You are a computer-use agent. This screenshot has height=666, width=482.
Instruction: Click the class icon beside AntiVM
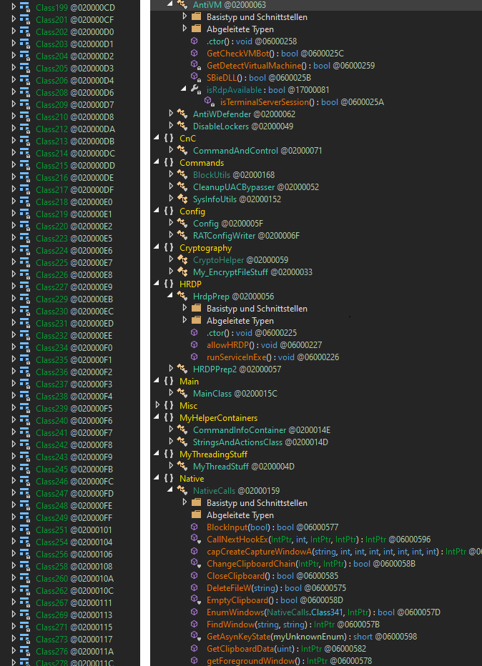tap(182, 5)
